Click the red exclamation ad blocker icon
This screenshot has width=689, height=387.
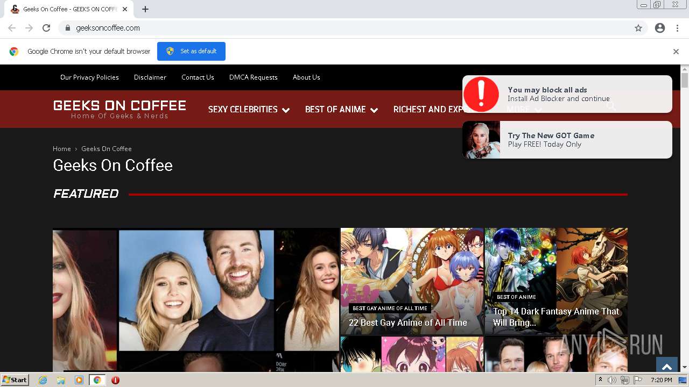click(x=481, y=94)
